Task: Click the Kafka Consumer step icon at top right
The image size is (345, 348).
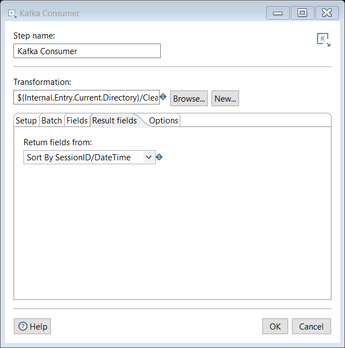Action: tap(323, 40)
